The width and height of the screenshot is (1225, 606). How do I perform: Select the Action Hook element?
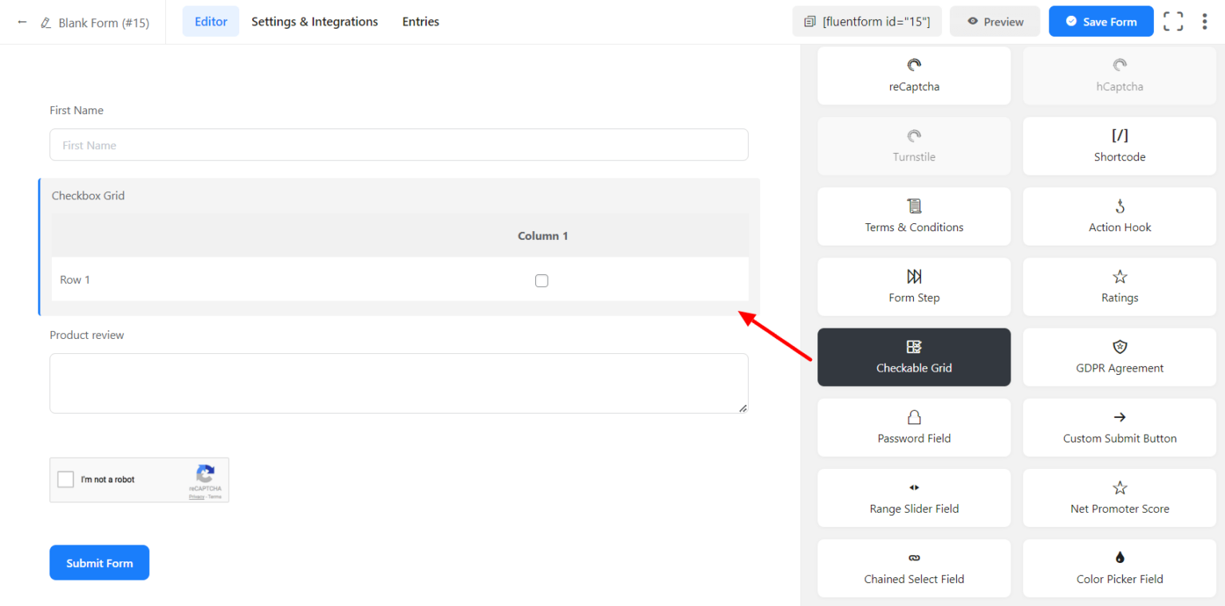[x=1119, y=216]
